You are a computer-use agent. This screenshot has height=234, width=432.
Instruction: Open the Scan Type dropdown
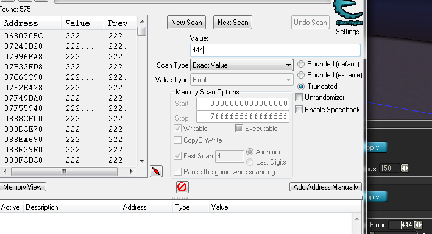(241, 65)
